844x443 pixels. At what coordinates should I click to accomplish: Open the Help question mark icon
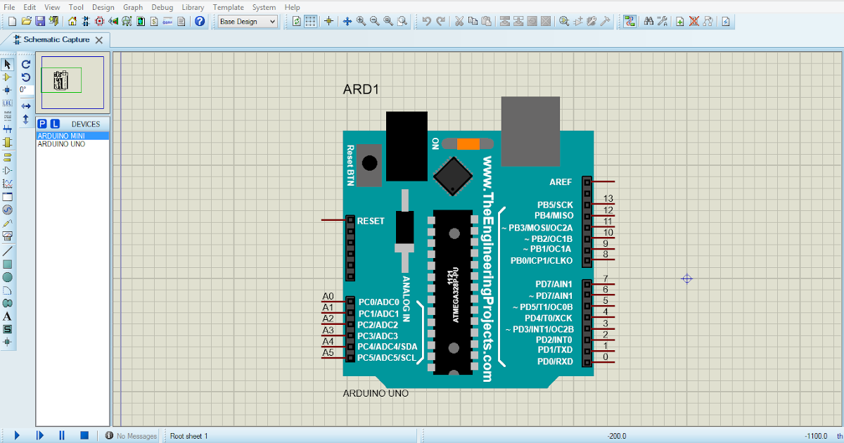[x=200, y=21]
